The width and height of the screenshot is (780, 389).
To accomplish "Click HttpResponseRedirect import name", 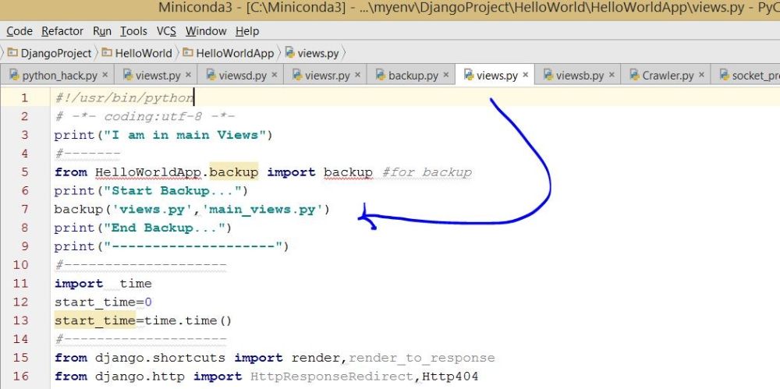I will pos(331,377).
